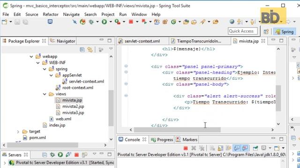Switch to the Progress tab

[x=162, y=140]
